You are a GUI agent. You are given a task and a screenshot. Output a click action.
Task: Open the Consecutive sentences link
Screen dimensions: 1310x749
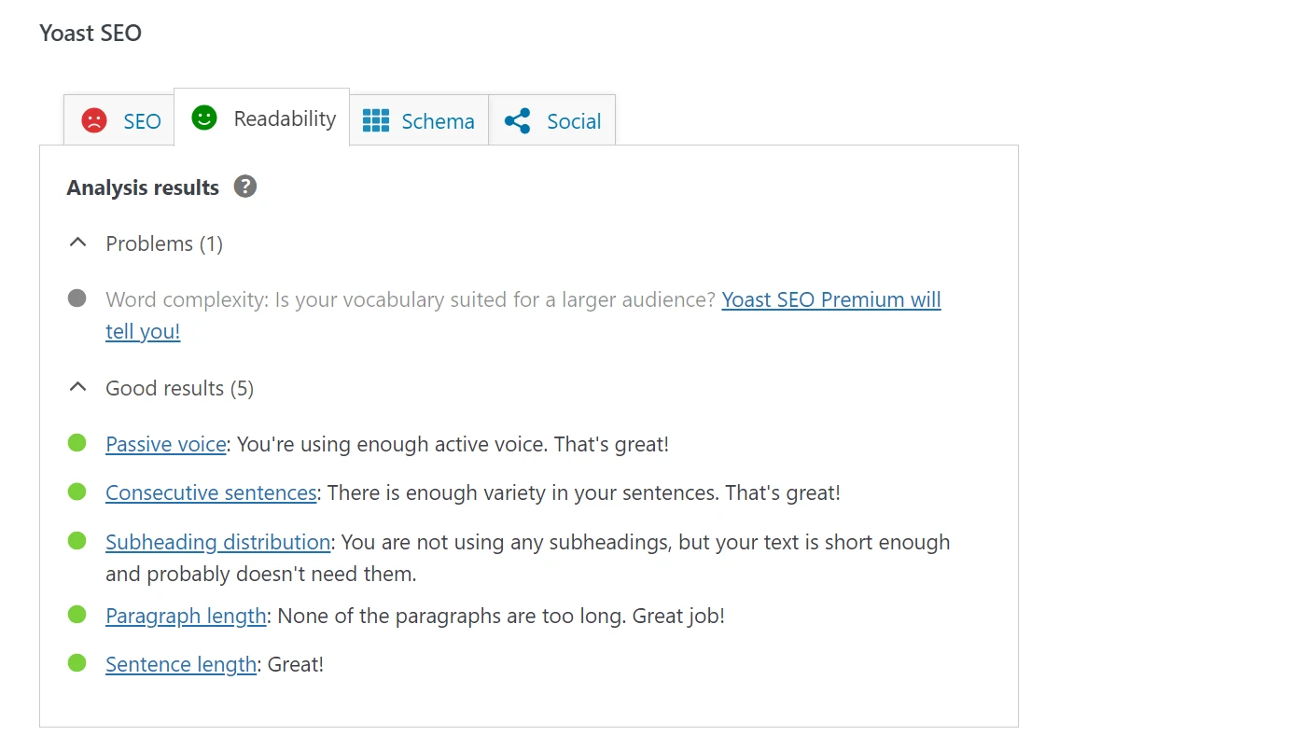(x=211, y=492)
